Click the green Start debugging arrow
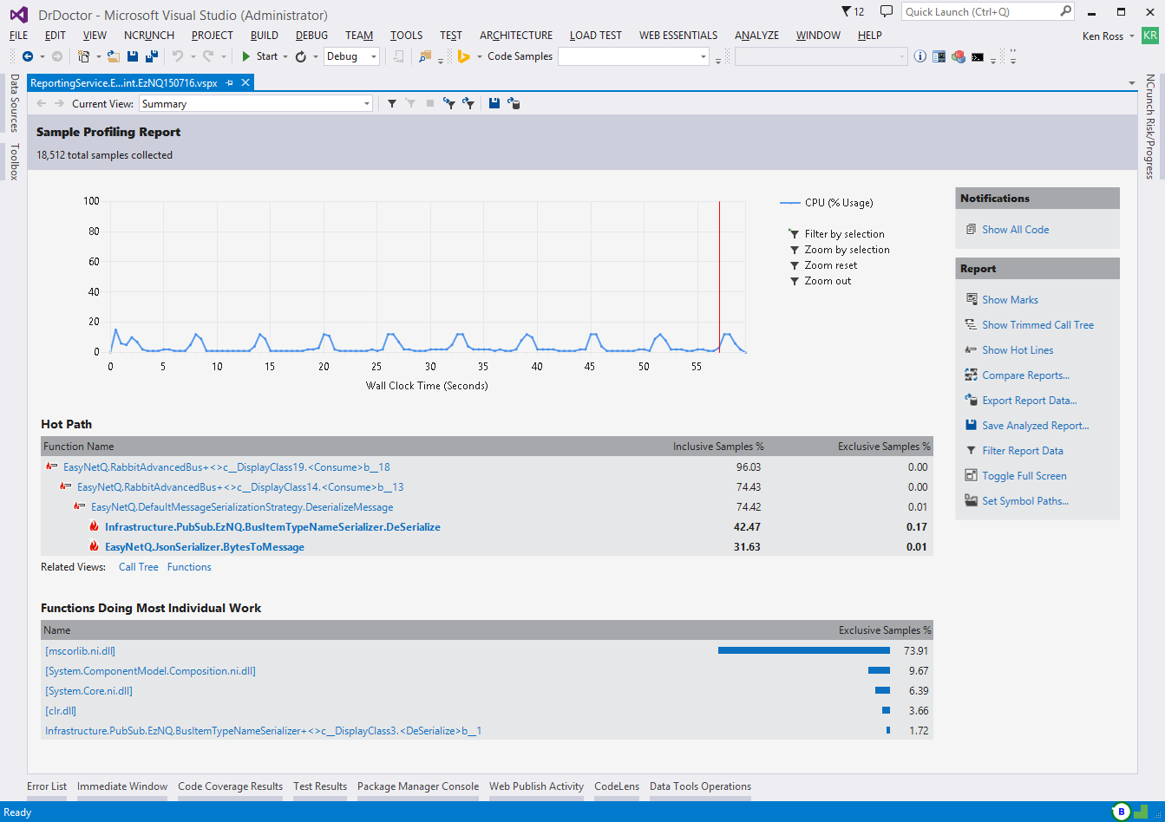The width and height of the screenshot is (1165, 822). (246, 56)
